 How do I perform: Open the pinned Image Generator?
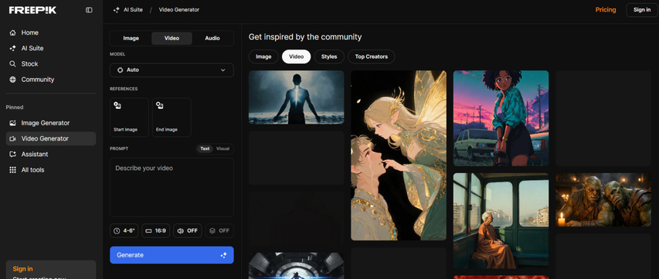[51, 123]
